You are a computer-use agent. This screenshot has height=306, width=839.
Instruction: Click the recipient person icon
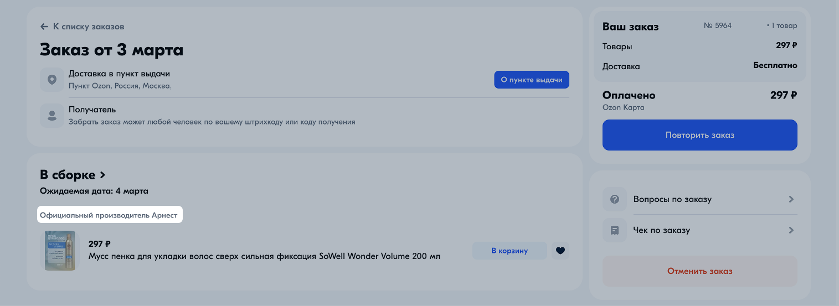[x=52, y=116]
